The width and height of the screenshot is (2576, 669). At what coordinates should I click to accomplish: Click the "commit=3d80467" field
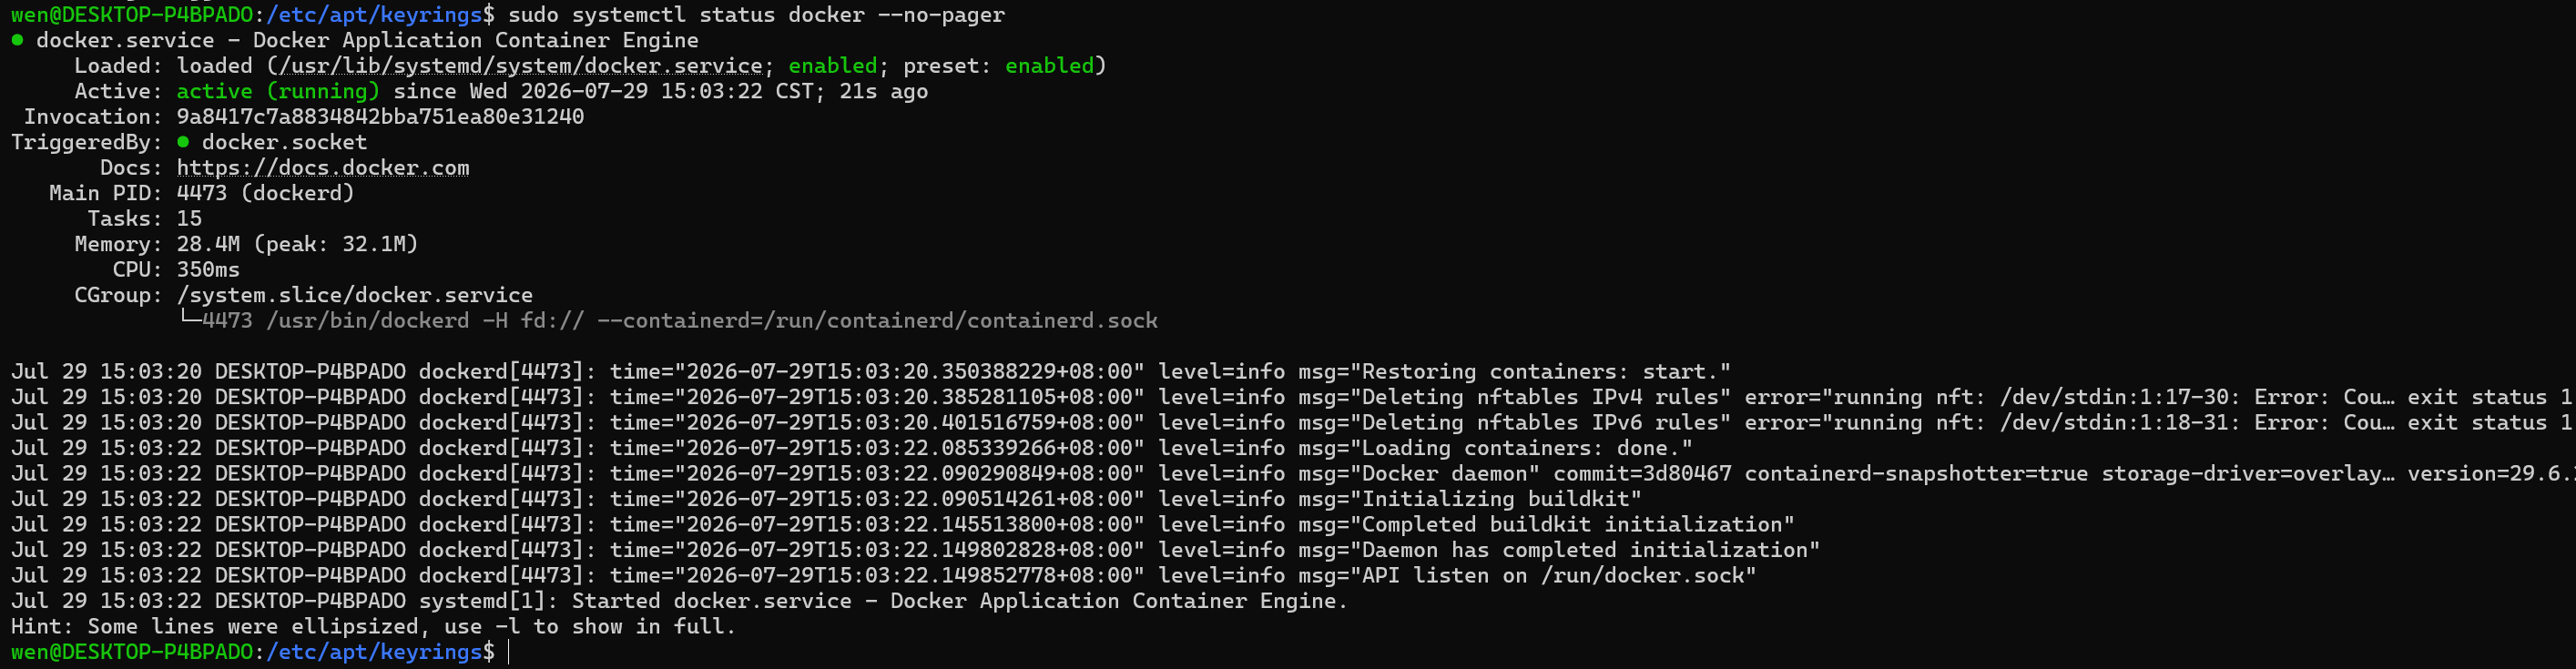click(1642, 473)
